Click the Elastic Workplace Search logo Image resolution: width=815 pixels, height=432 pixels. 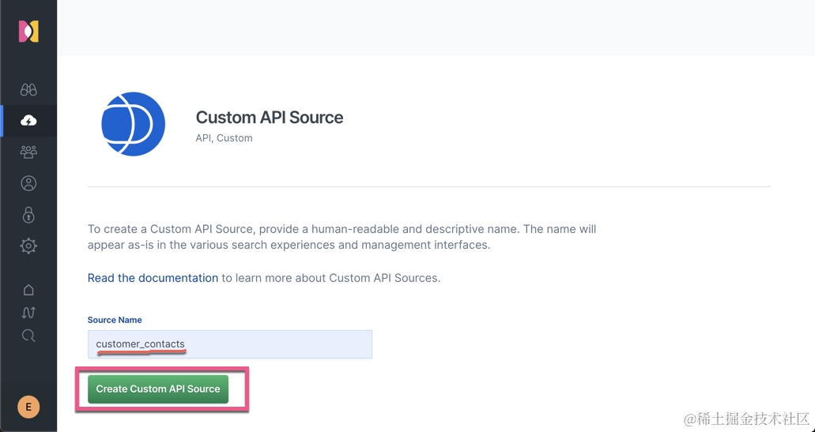28,32
